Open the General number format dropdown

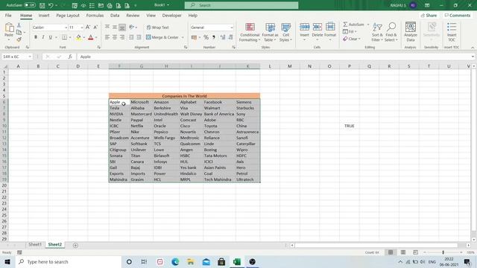232,28
